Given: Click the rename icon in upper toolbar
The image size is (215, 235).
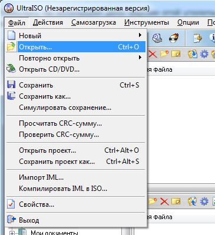Looking at the screenshot, I should pyautogui.click(x=176, y=54).
